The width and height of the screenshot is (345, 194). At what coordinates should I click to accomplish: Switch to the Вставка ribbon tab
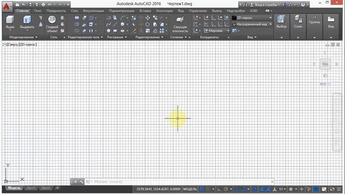pyautogui.click(x=145, y=11)
